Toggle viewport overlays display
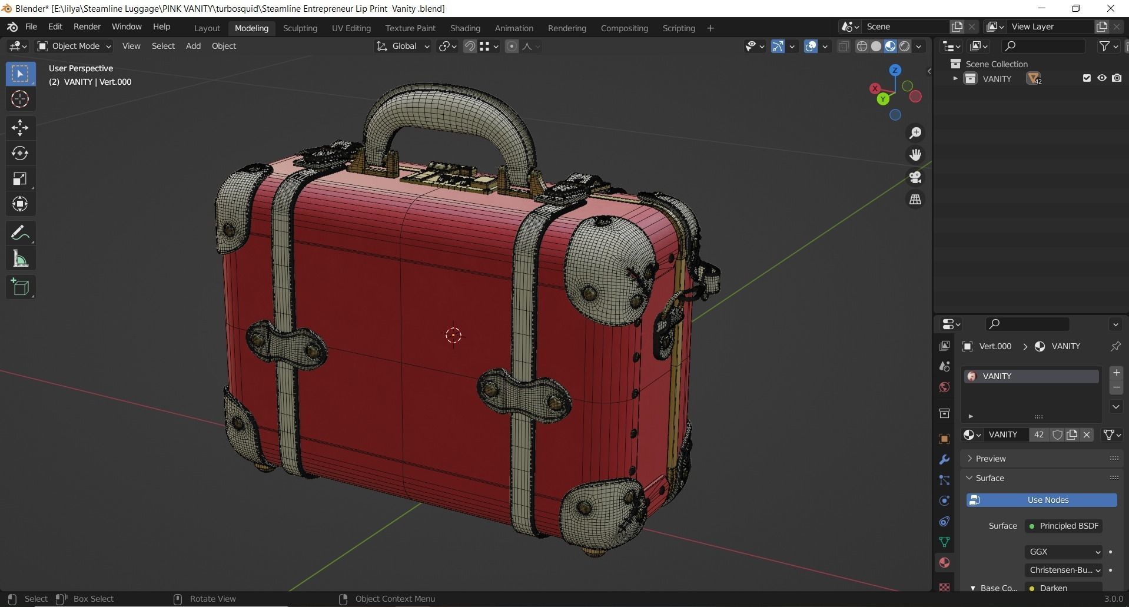Screen dimensions: 1129x607 [811, 46]
